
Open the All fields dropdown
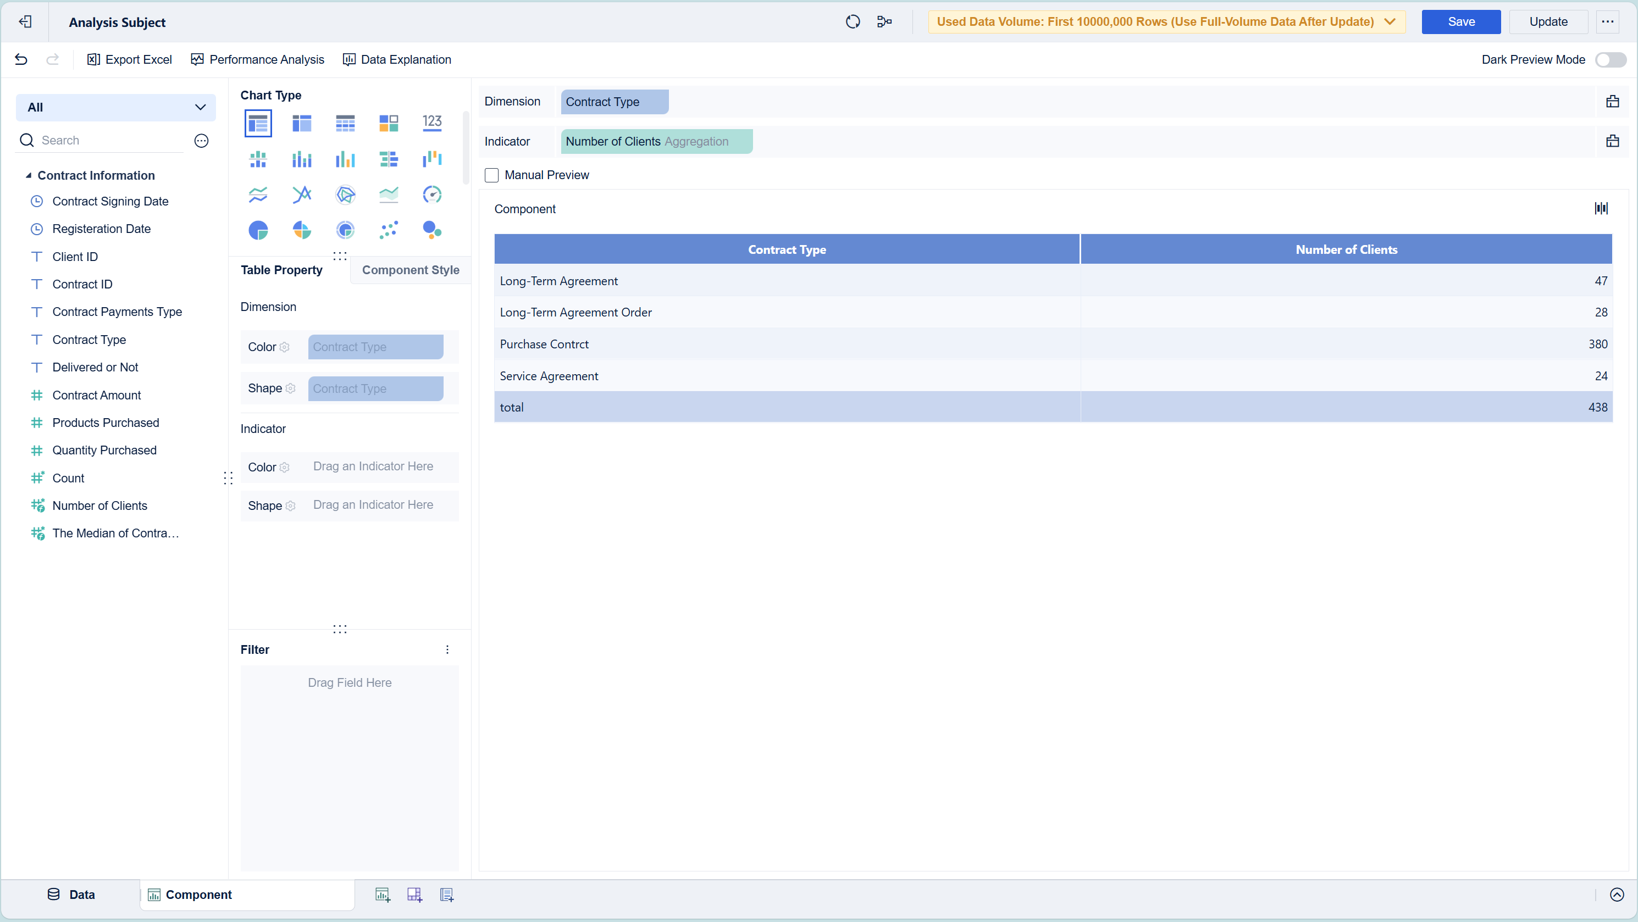(x=116, y=107)
